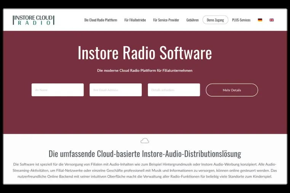Open Die Cloud Radio Plattform menu

pos(100,20)
